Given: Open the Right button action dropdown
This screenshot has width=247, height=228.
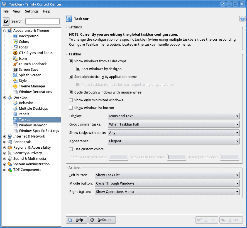Looking at the screenshot, I should pyautogui.click(x=167, y=192).
